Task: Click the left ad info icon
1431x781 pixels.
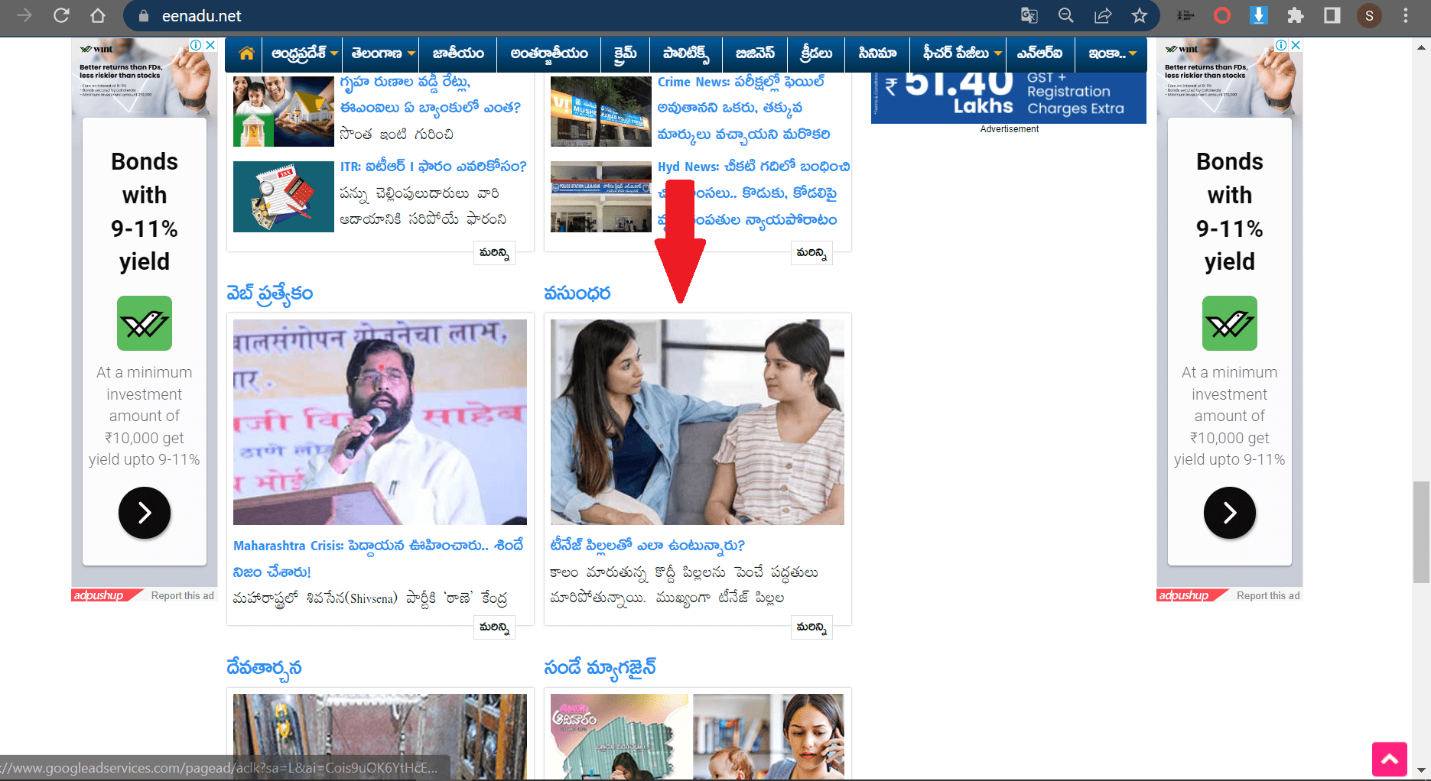Action: [x=197, y=45]
